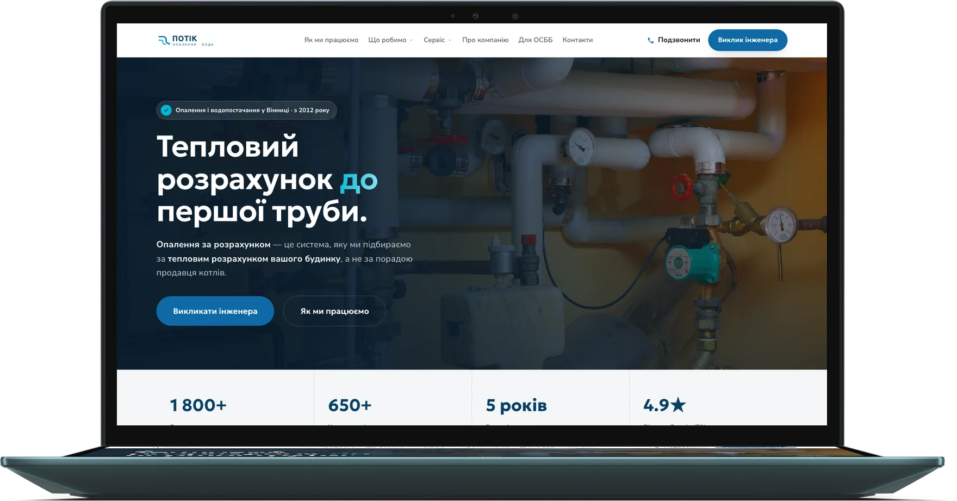Click the outlined Як ми працюємо hero button
This screenshot has width=957, height=501.
[x=334, y=311]
